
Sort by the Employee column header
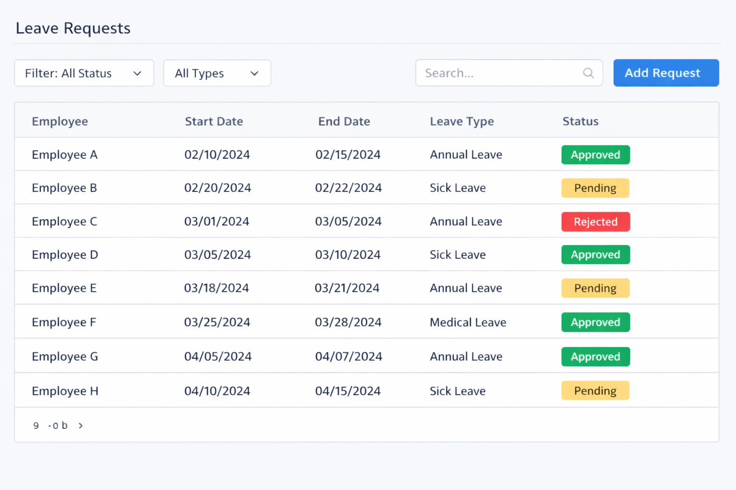click(x=60, y=122)
